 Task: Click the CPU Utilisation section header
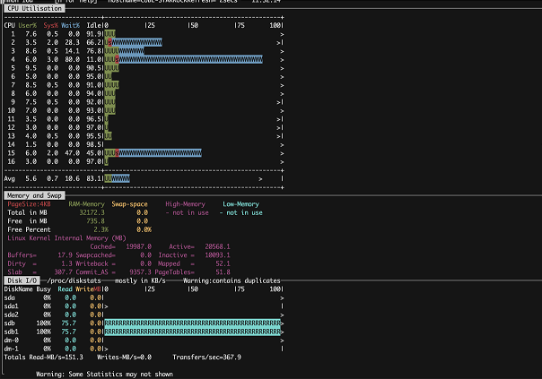34,8
